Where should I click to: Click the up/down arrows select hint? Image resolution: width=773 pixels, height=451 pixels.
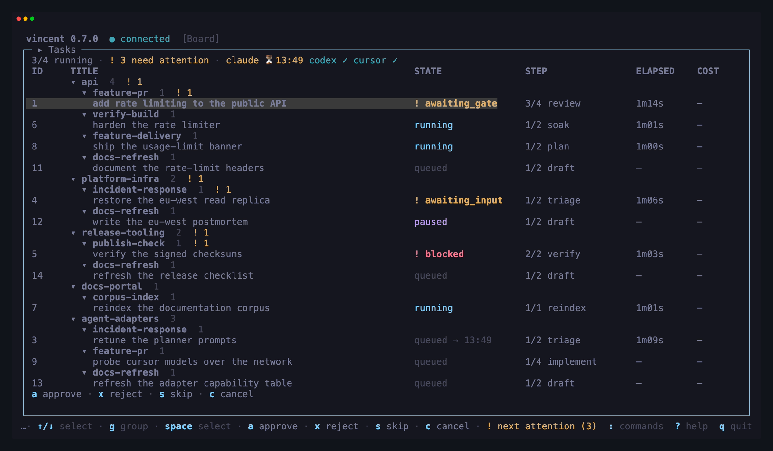[x=65, y=427]
